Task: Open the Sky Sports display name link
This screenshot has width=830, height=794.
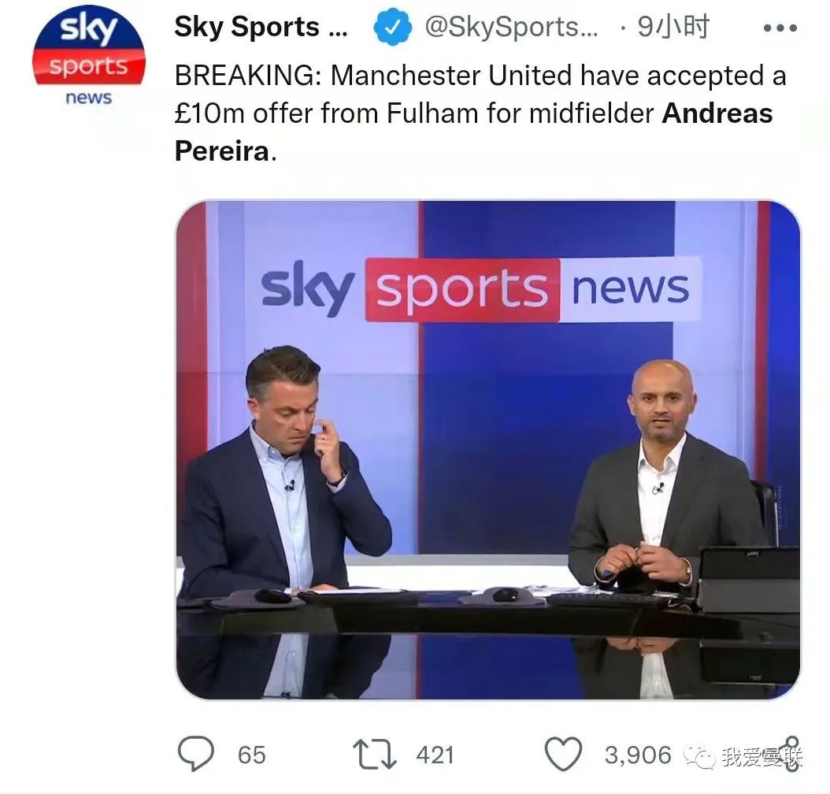Action: (261, 27)
